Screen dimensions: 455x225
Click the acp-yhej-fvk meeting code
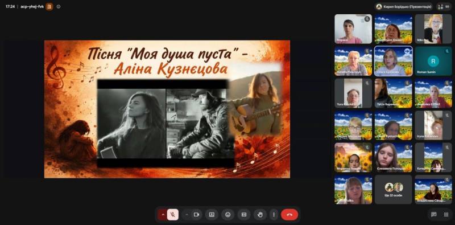32,6
